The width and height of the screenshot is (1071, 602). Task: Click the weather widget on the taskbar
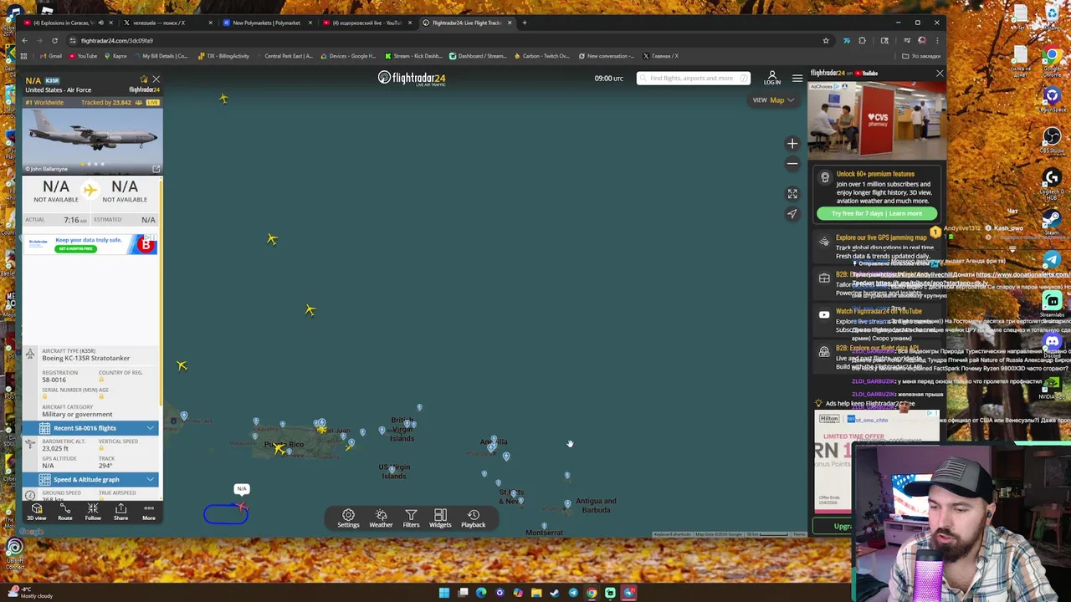(29, 593)
